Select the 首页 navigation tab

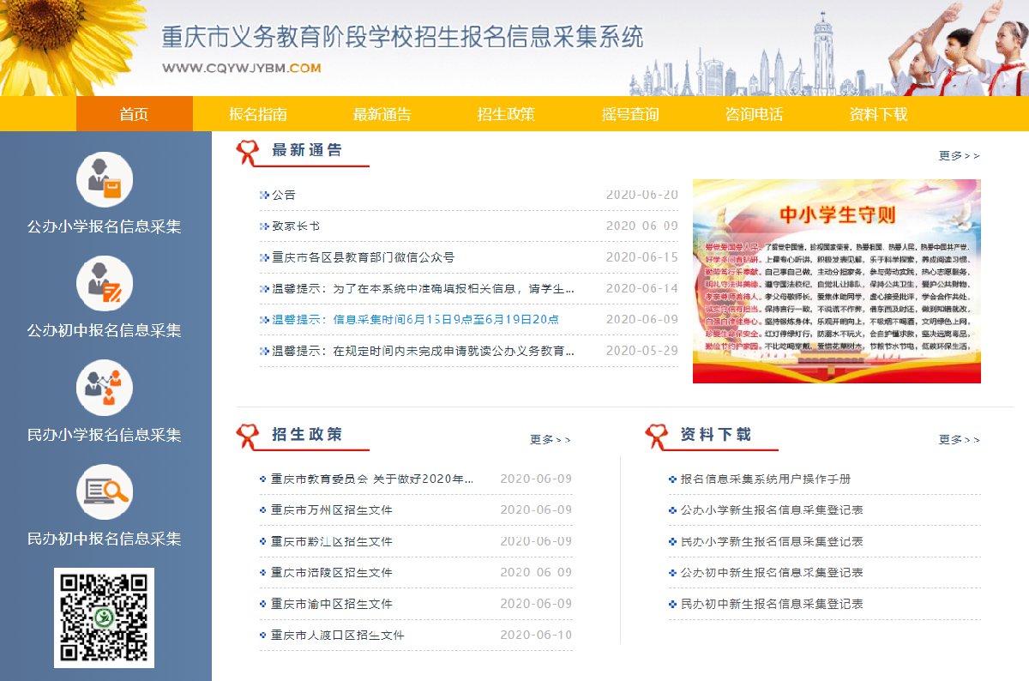135,114
